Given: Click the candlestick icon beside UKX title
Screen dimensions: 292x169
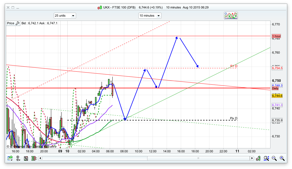Looking at the screenshot, I should click(x=100, y=8).
